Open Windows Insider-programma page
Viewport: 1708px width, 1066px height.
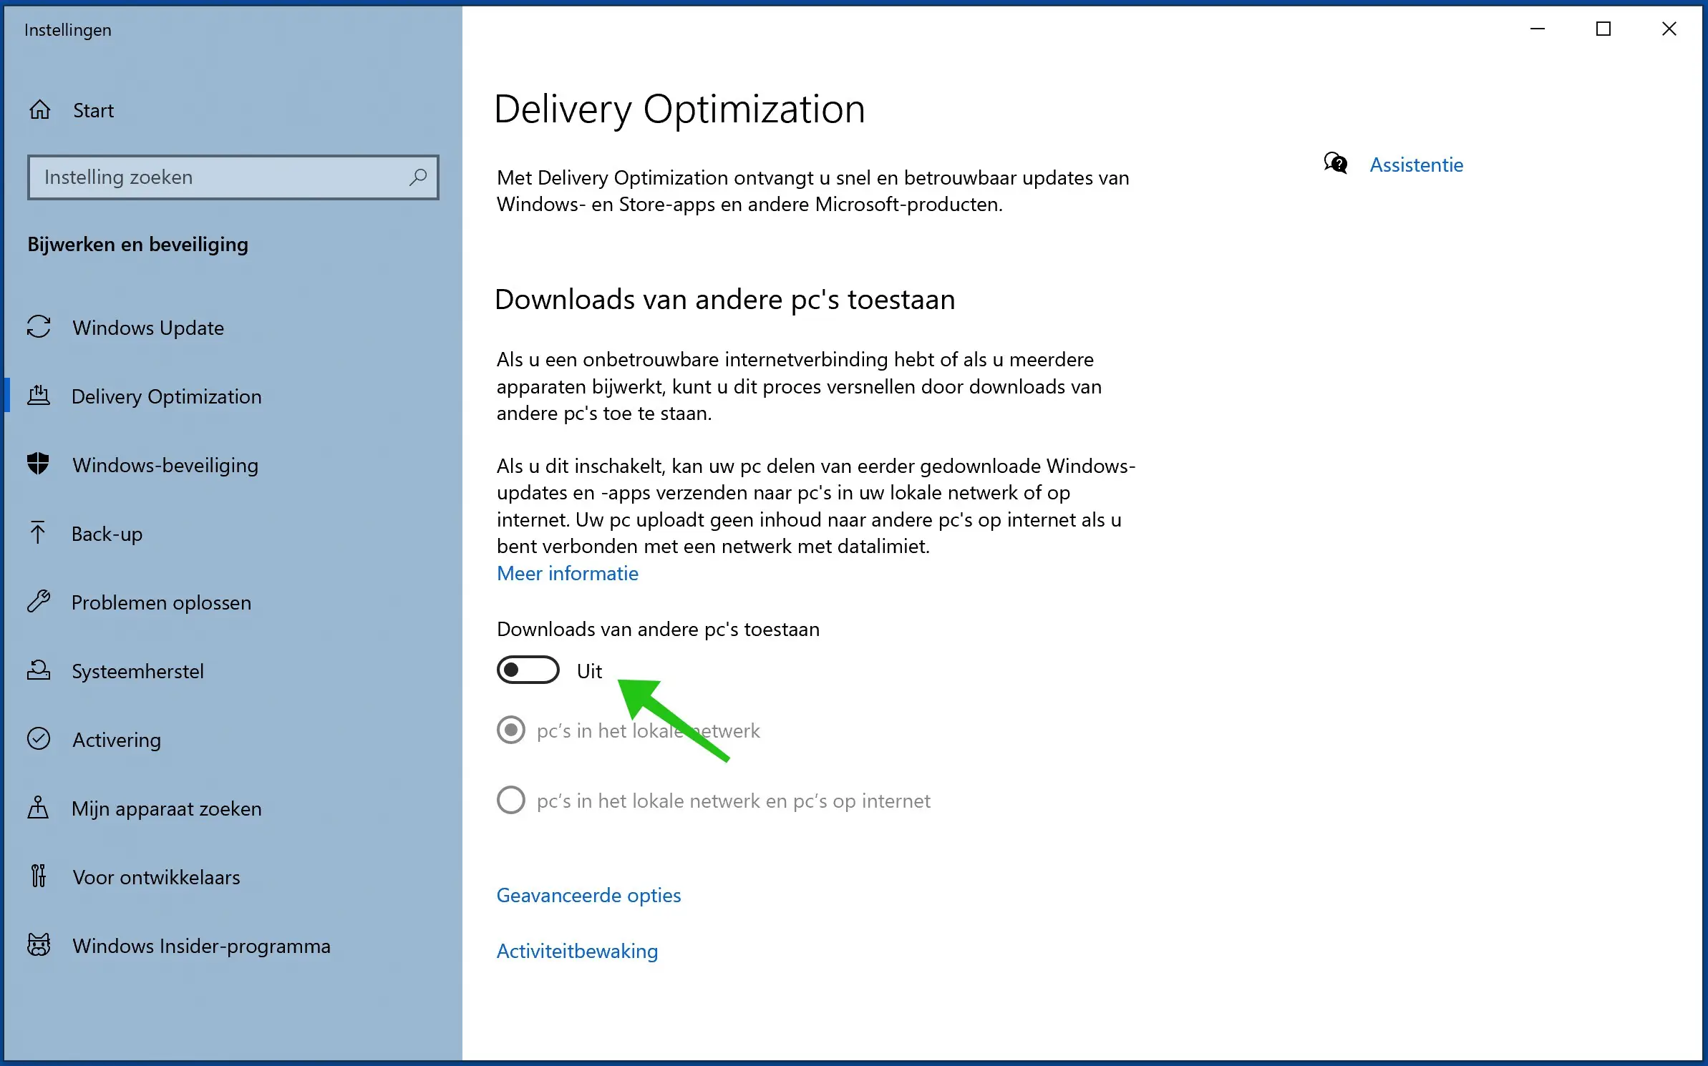231,946
